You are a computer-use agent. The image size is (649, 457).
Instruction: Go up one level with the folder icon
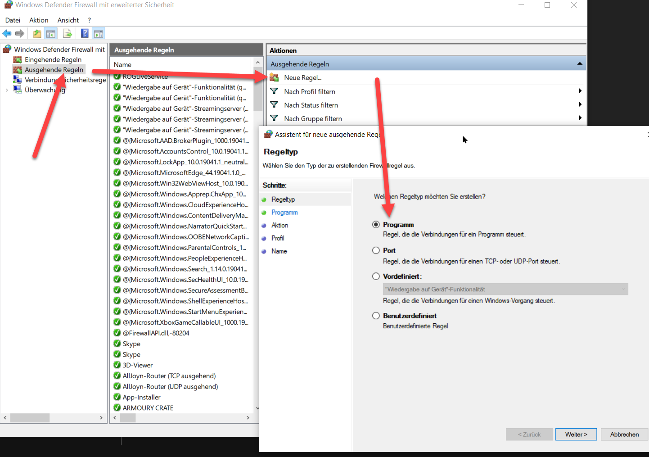37,33
